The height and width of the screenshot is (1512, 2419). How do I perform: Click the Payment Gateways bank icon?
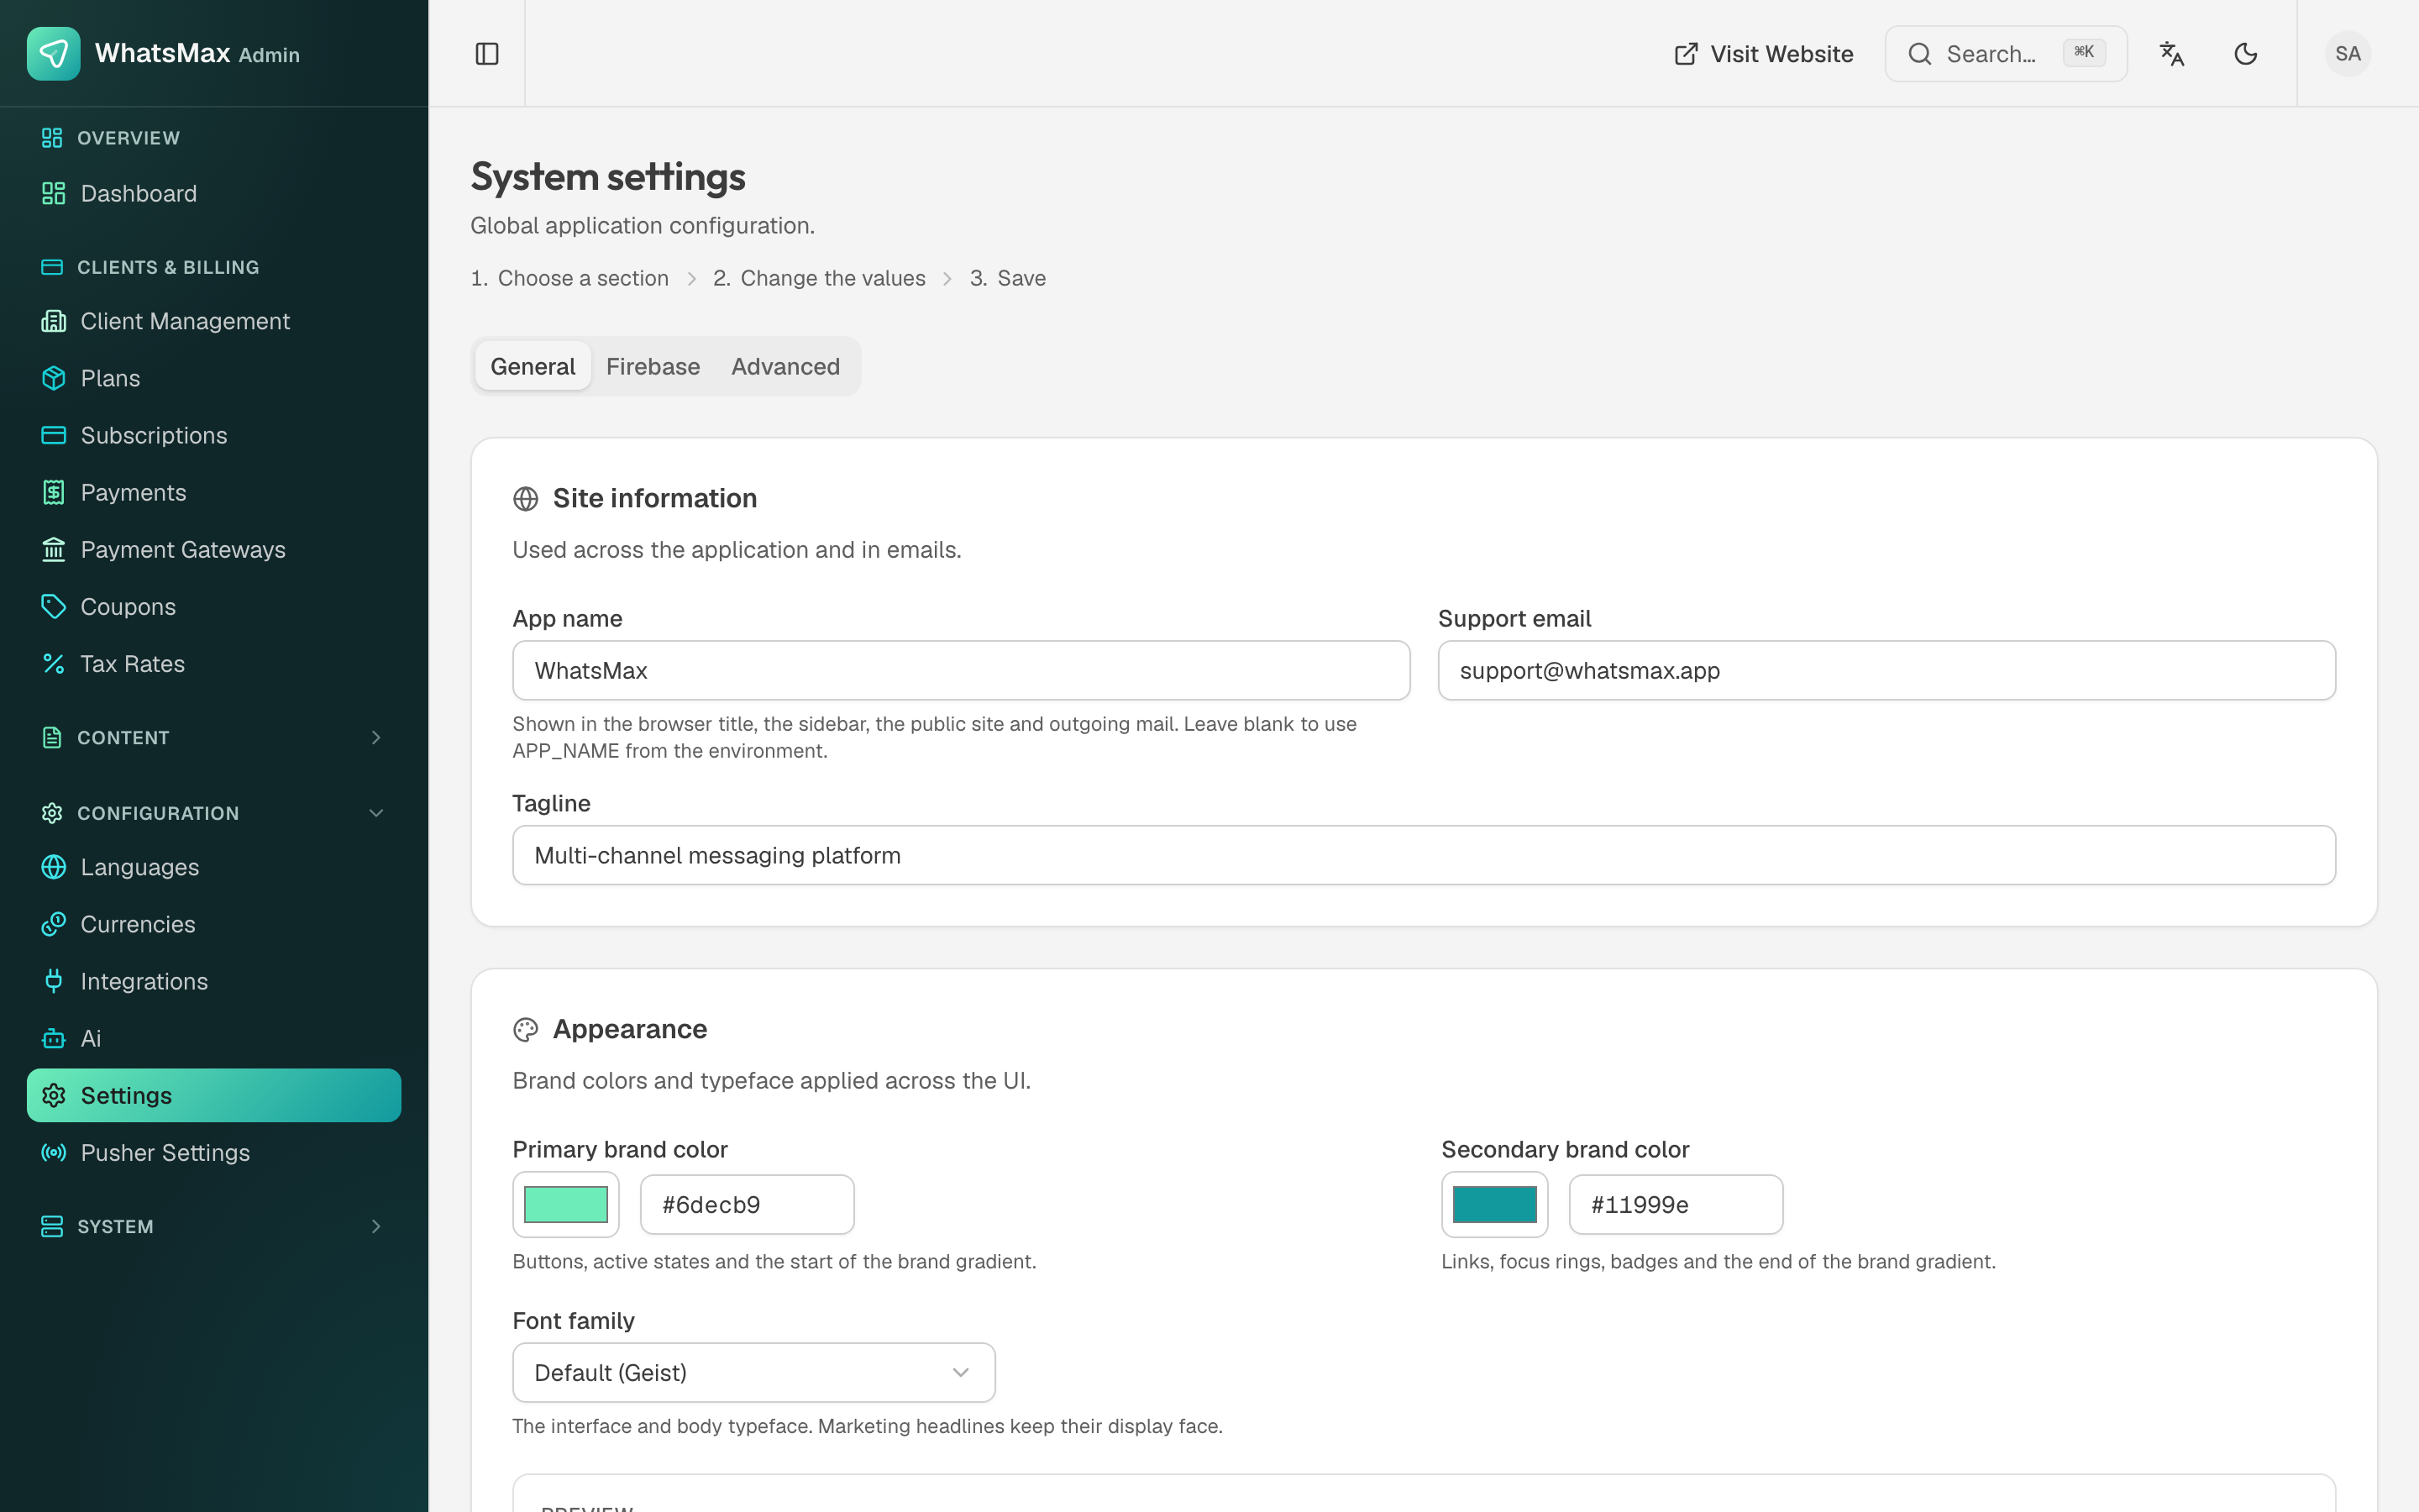(x=53, y=550)
